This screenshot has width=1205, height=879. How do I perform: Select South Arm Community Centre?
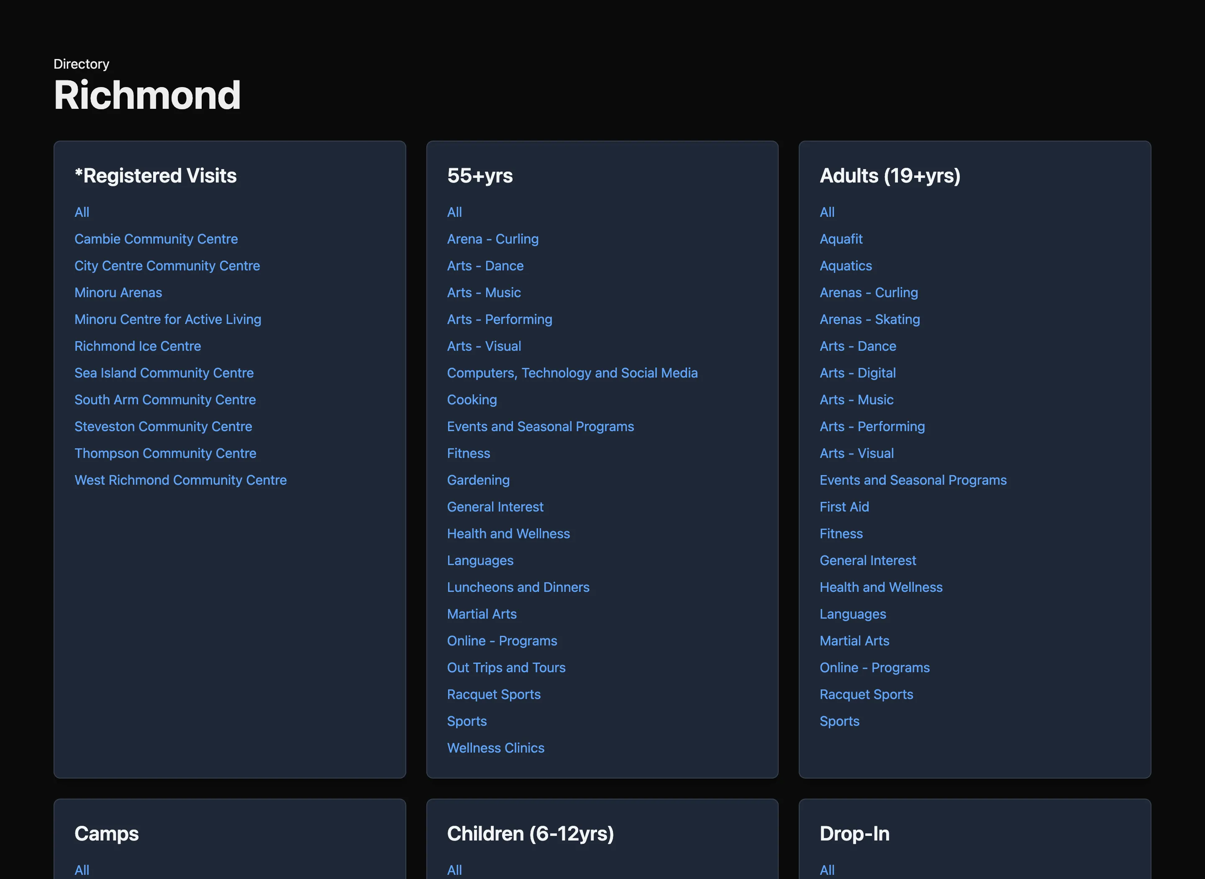point(165,400)
